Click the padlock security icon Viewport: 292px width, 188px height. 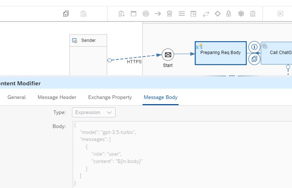(x=229, y=14)
